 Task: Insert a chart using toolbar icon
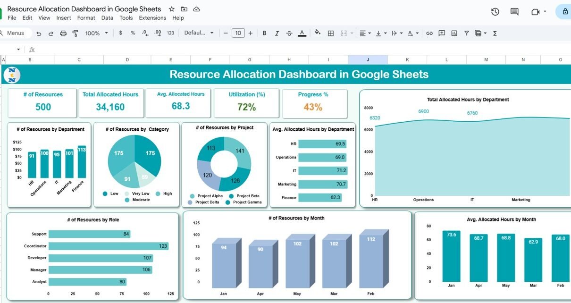454,33
